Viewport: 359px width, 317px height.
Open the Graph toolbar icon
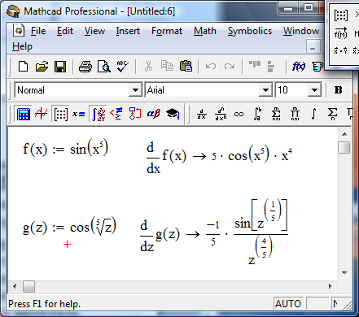(42, 114)
